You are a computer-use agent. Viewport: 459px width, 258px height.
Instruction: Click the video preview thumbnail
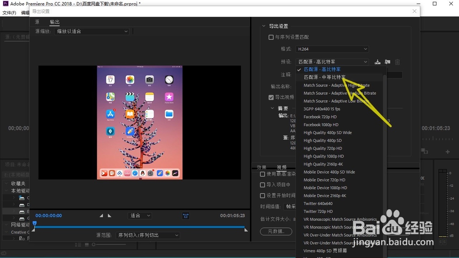140,122
